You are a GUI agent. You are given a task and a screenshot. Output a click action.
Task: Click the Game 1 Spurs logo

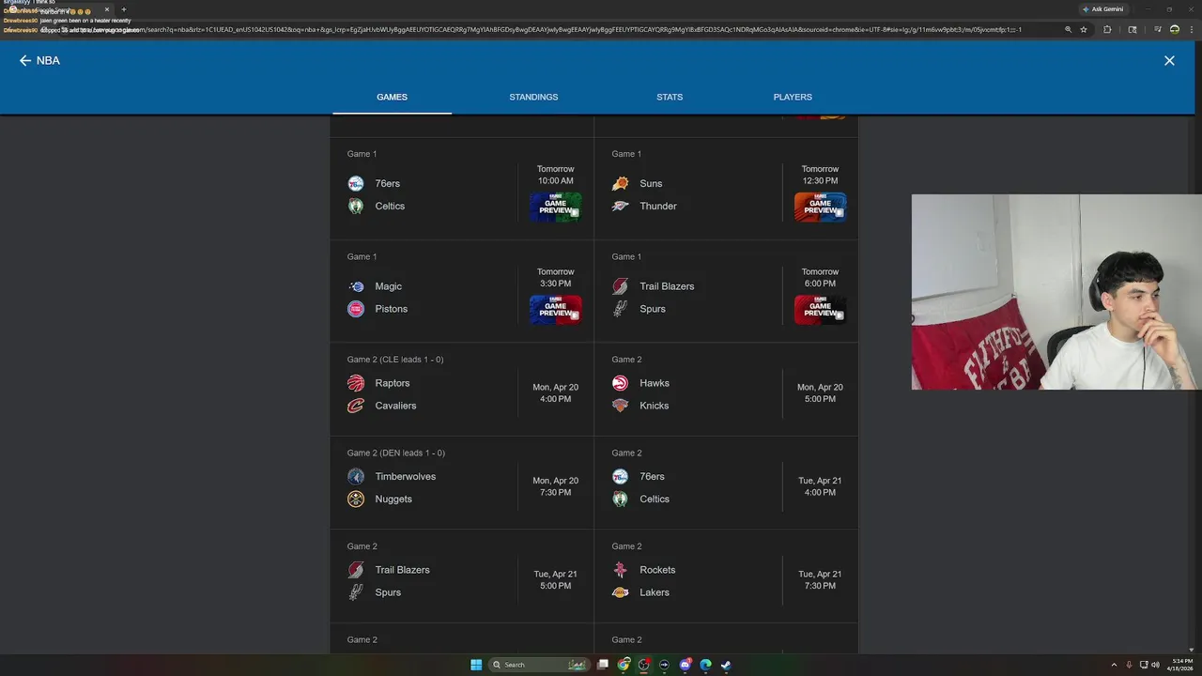(x=620, y=309)
